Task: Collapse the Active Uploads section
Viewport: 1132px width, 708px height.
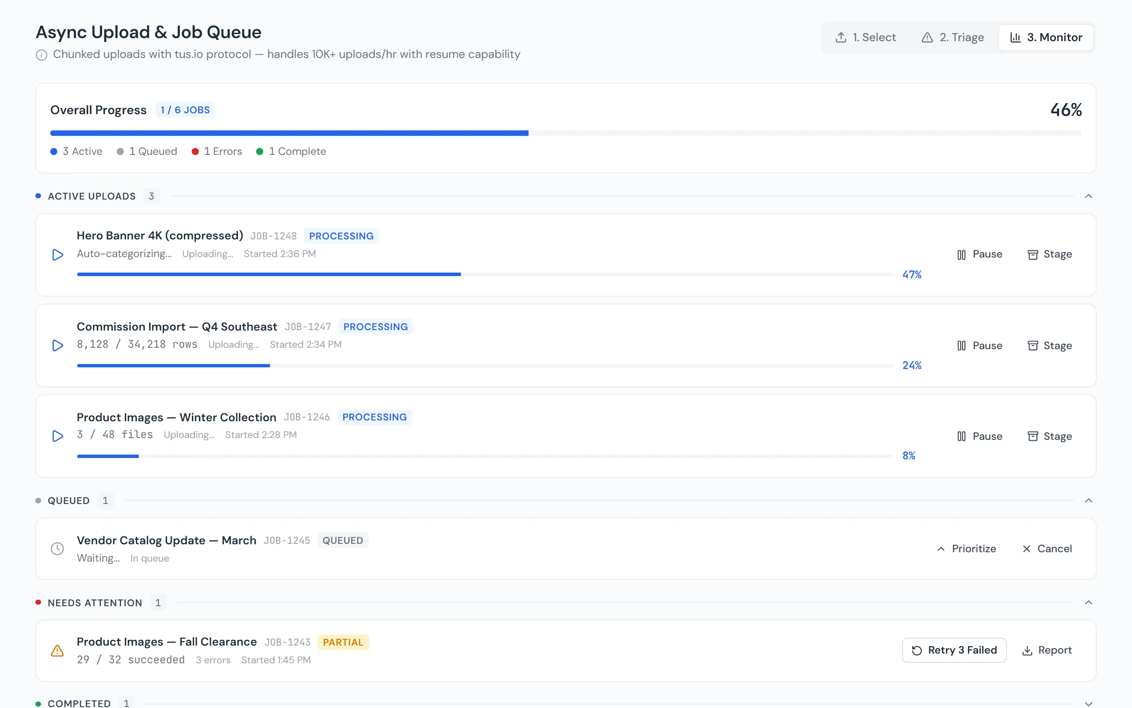Action: [1089, 196]
